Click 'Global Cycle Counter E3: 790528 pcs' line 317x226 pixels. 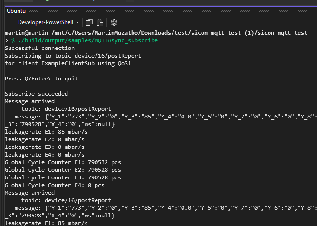62,177
